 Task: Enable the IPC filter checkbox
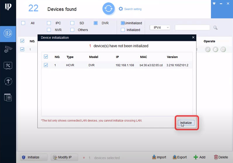pos(49,23)
